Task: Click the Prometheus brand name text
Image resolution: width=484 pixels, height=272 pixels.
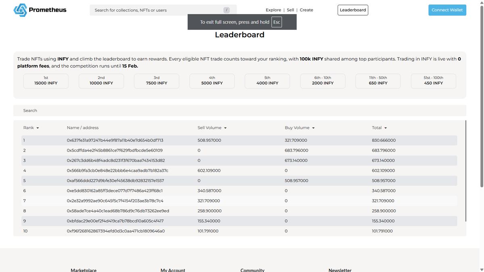Action: [x=48, y=10]
